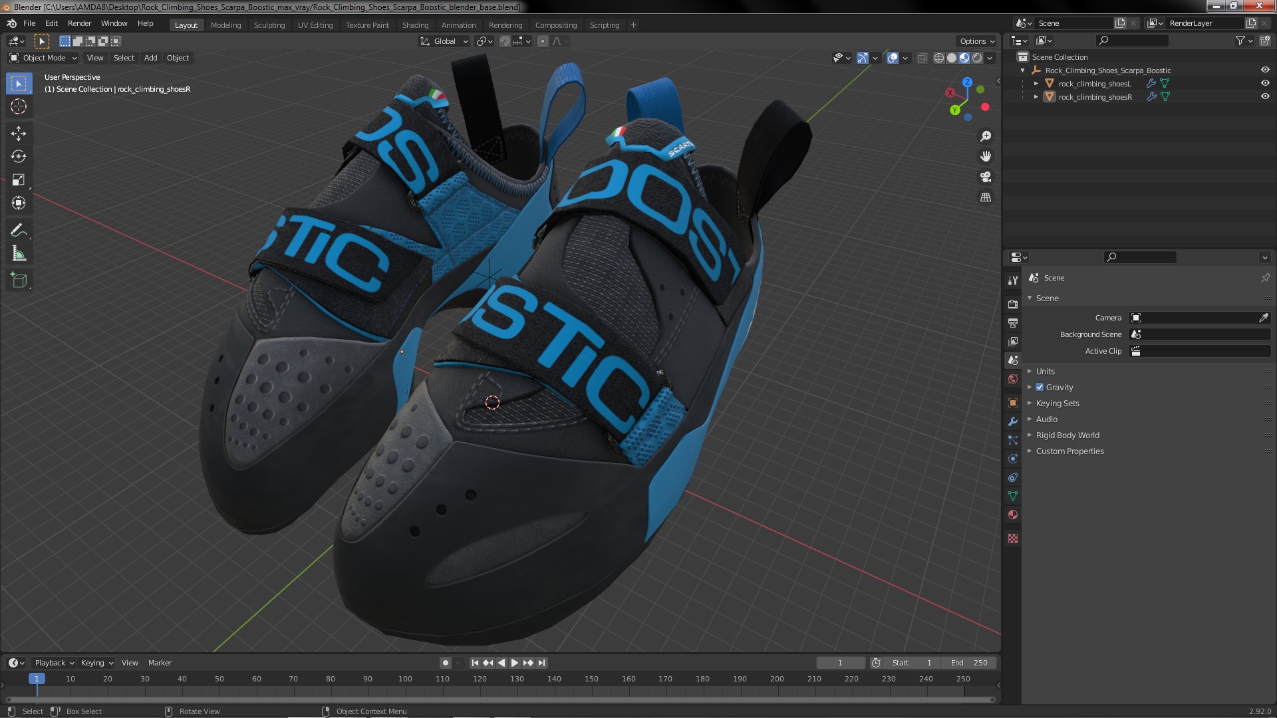
Task: Click the timeline horizontal scrollbar
Action: point(499,699)
